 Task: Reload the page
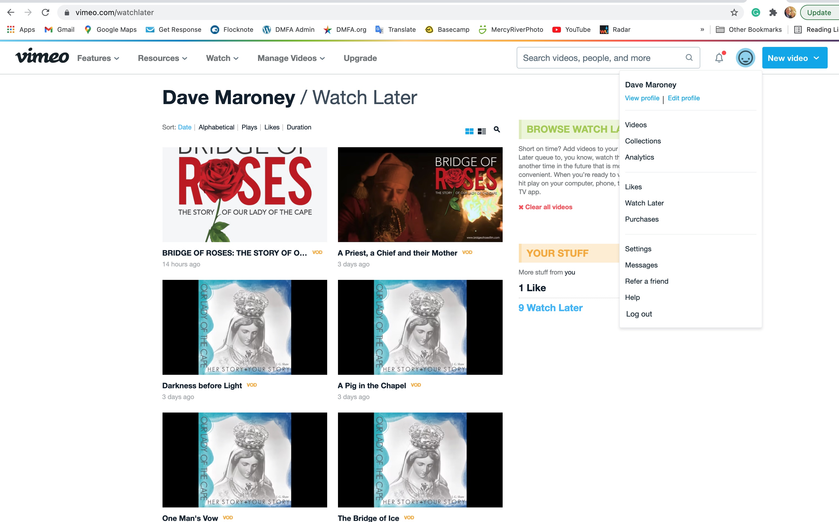pyautogui.click(x=45, y=12)
